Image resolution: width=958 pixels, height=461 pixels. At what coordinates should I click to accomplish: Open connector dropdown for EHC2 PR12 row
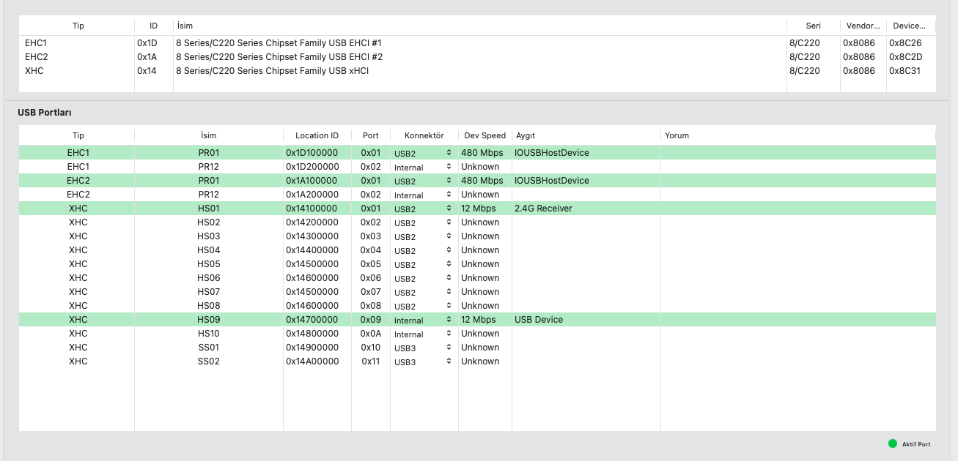(x=424, y=195)
